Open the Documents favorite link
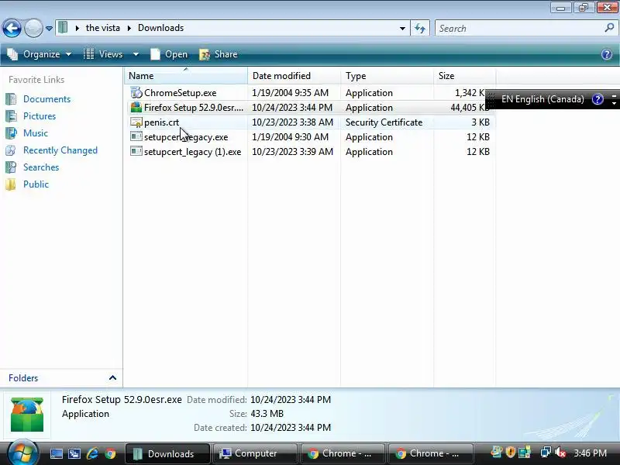The width and height of the screenshot is (620, 465). pos(46,99)
